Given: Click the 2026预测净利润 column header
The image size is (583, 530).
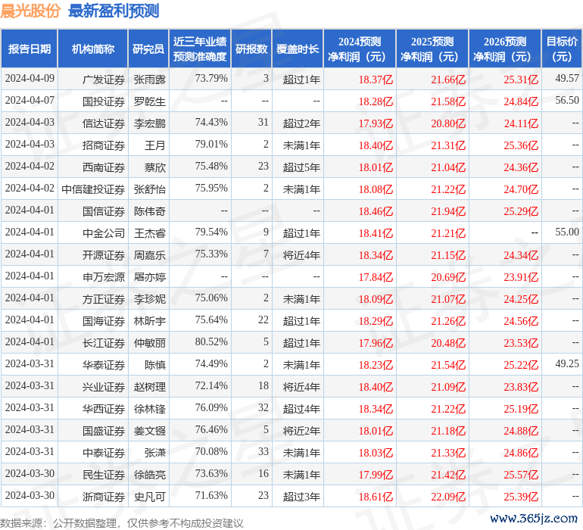Looking at the screenshot, I should pos(505,48).
